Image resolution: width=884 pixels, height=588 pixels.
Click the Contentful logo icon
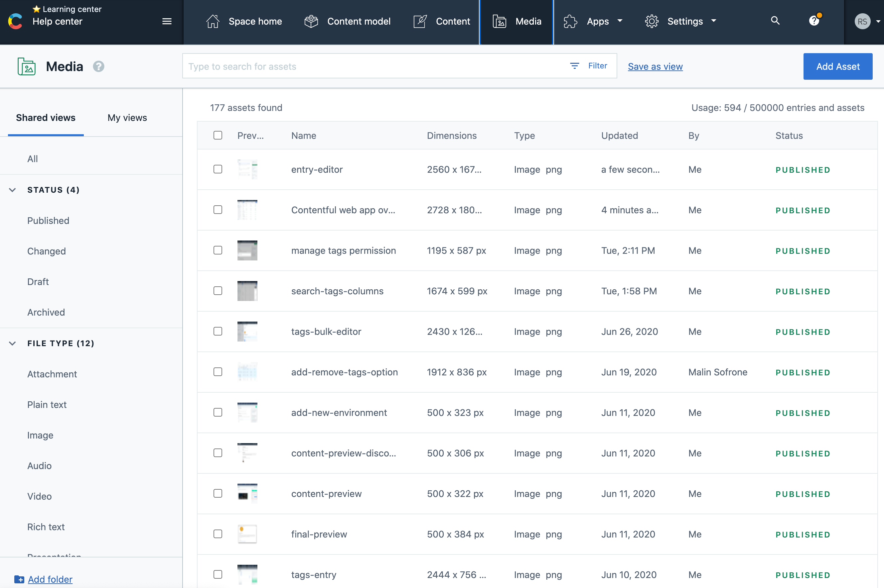tap(15, 21)
